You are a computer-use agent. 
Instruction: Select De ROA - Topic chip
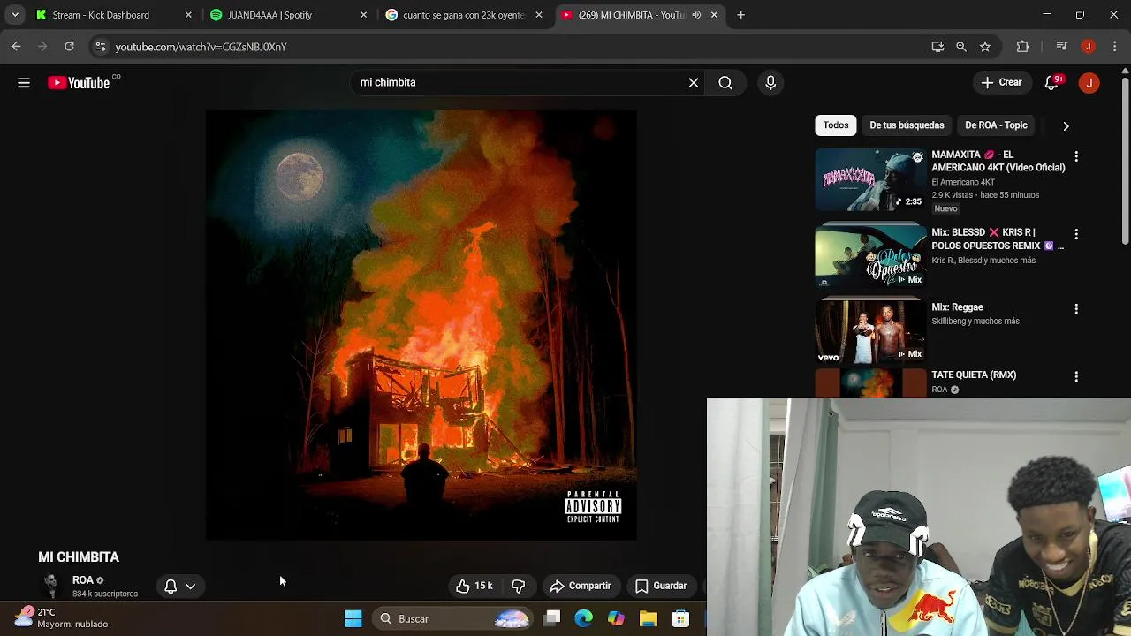tap(996, 125)
